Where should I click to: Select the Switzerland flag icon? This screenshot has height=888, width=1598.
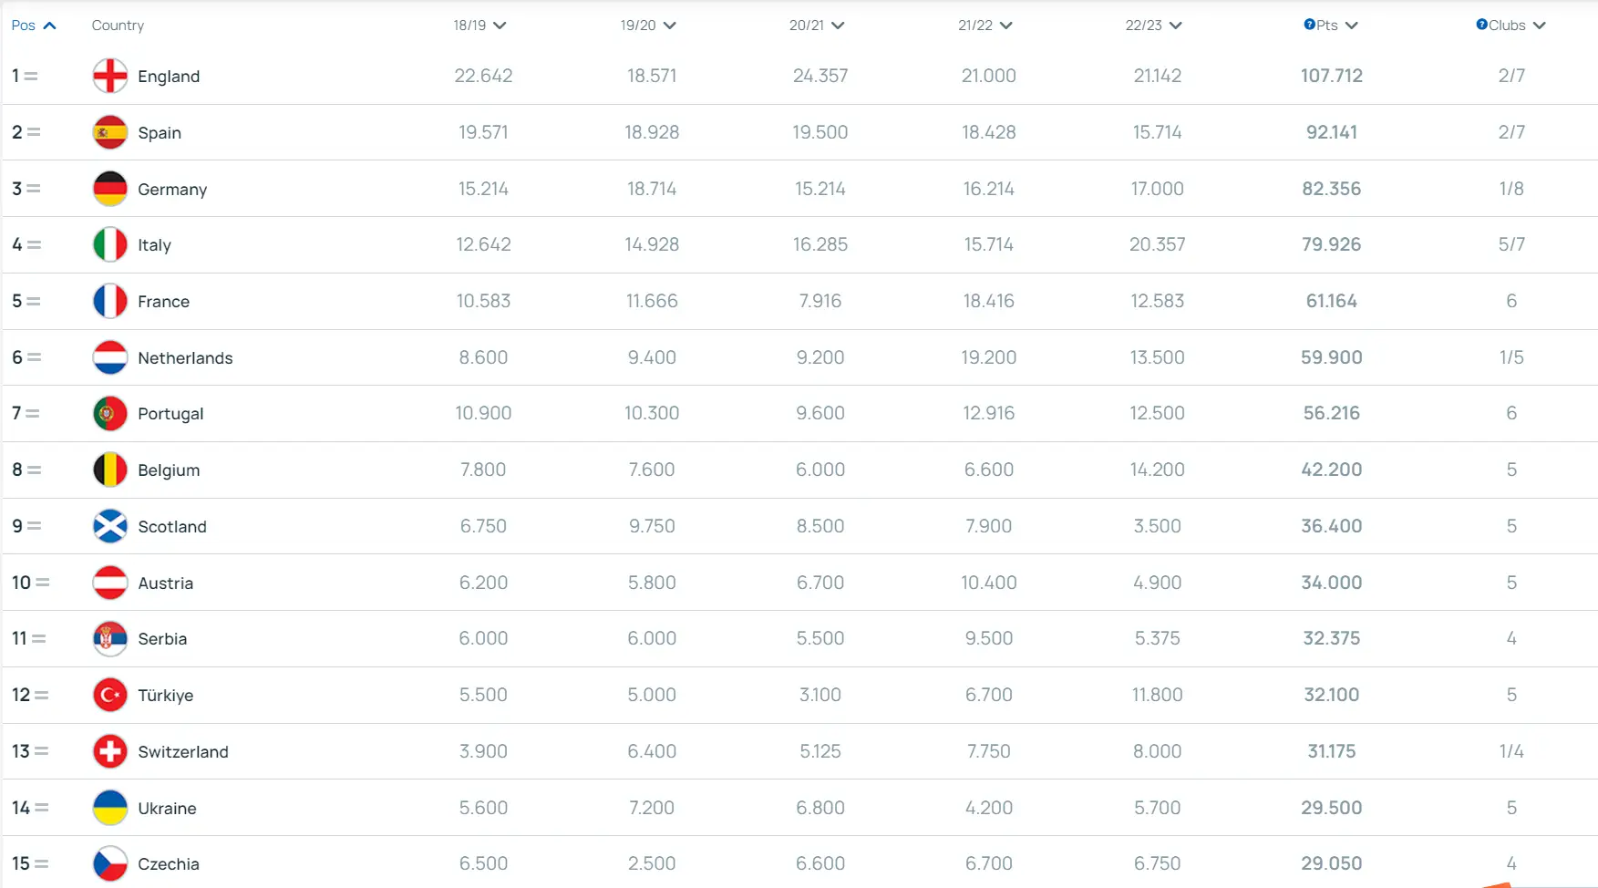tap(109, 751)
